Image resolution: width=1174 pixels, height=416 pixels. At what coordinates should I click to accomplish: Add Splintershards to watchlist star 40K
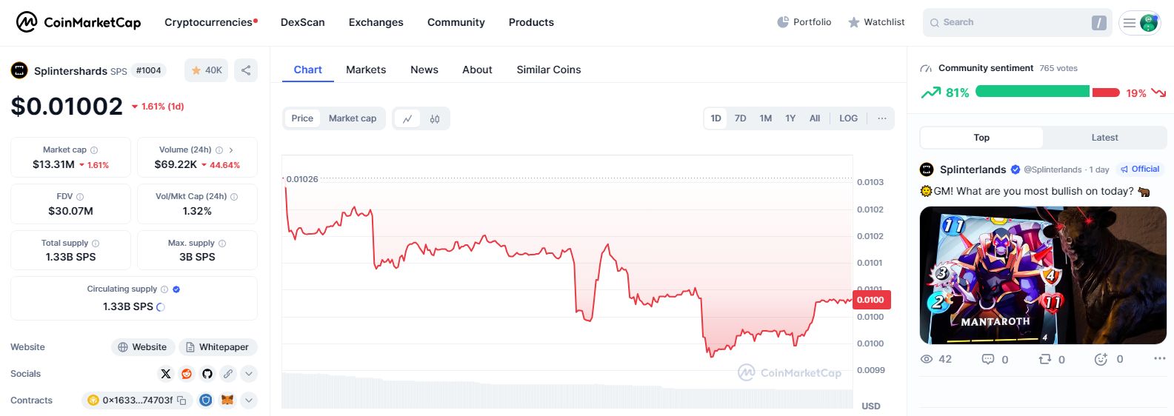tap(207, 70)
